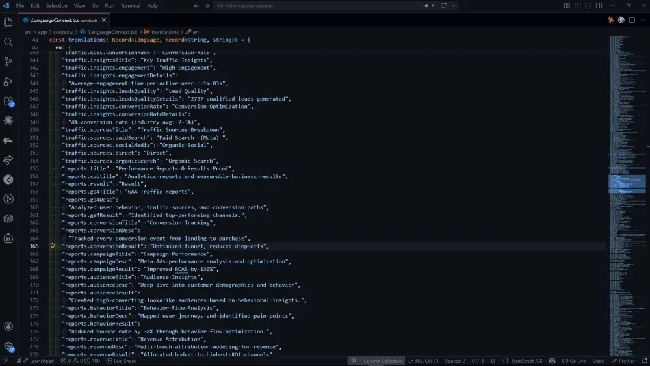Open editor More Actions ellipsis
The width and height of the screenshot is (650, 366).
643,20
